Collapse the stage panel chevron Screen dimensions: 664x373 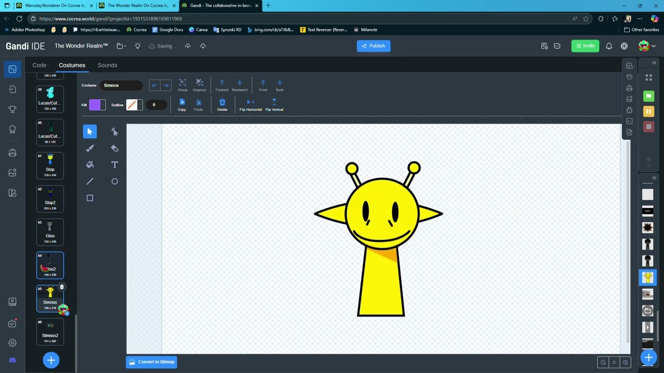point(654,63)
